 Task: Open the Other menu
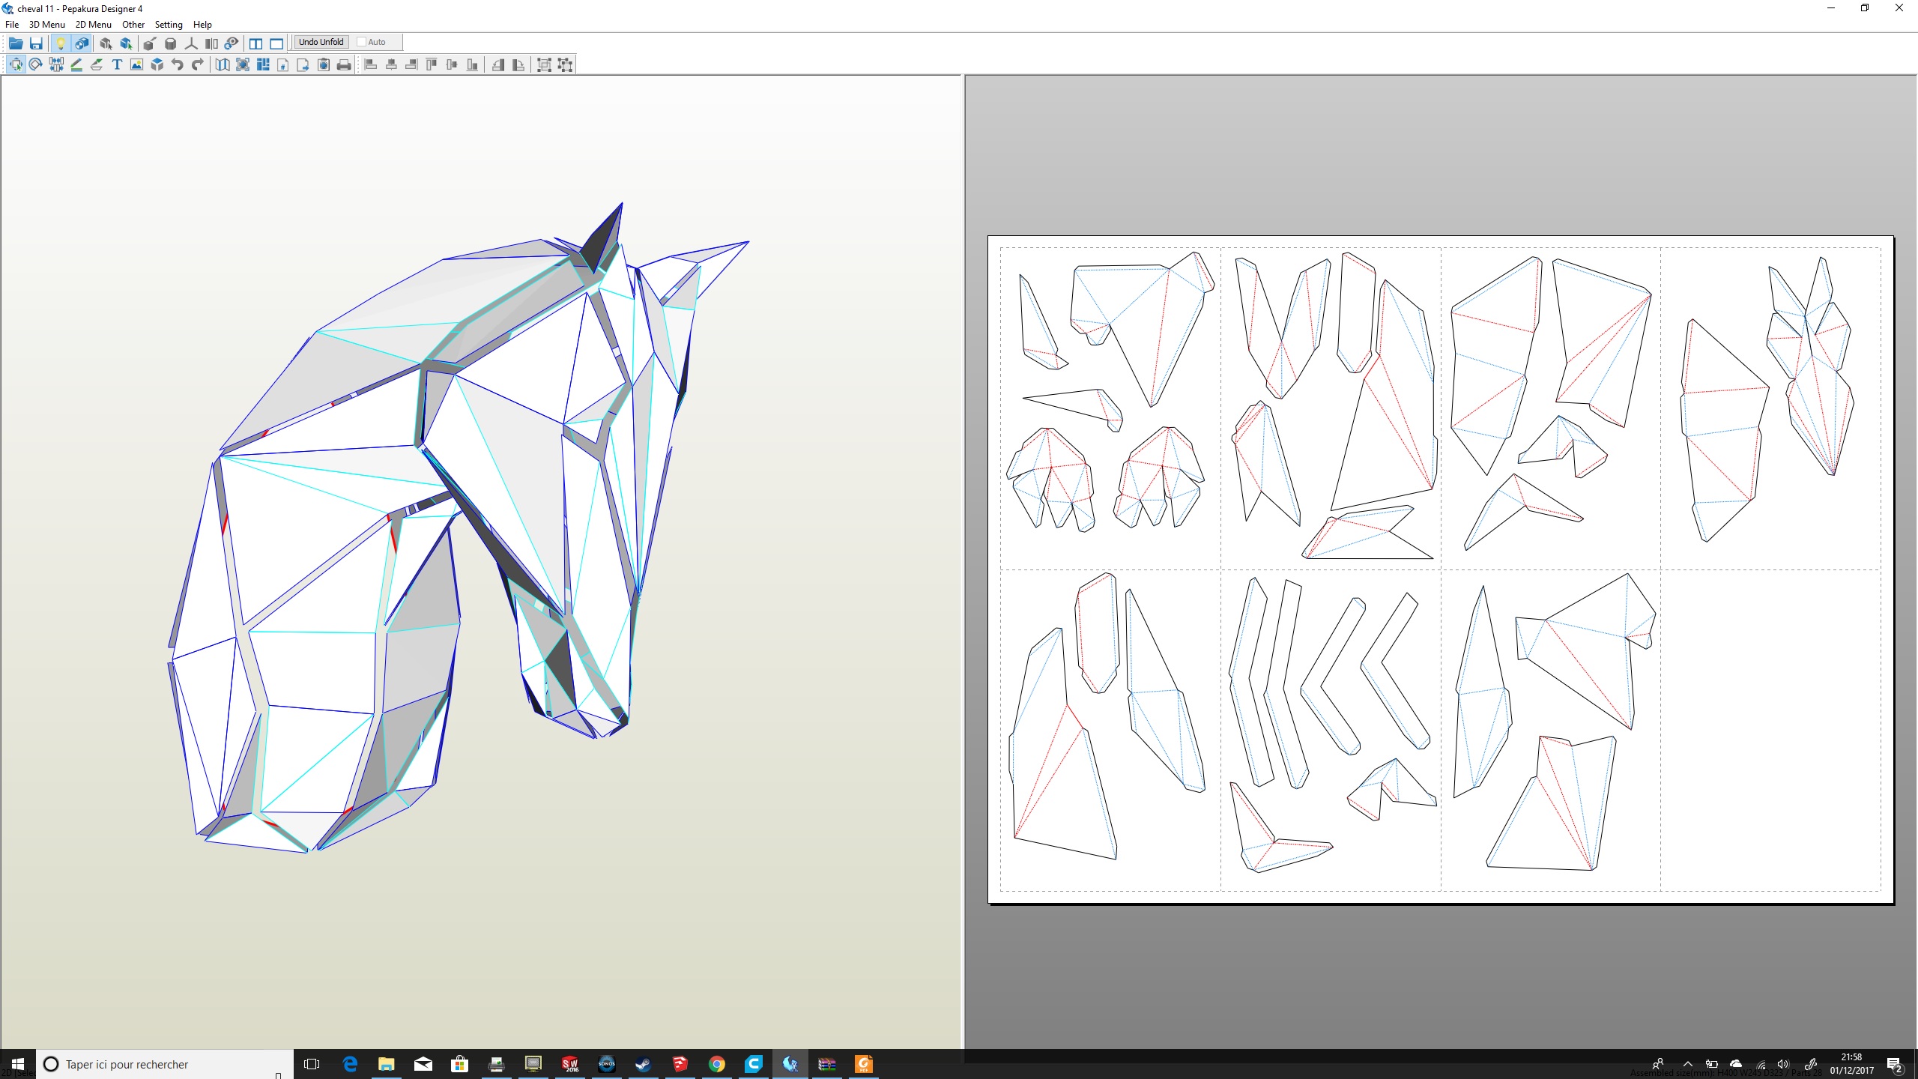click(133, 24)
